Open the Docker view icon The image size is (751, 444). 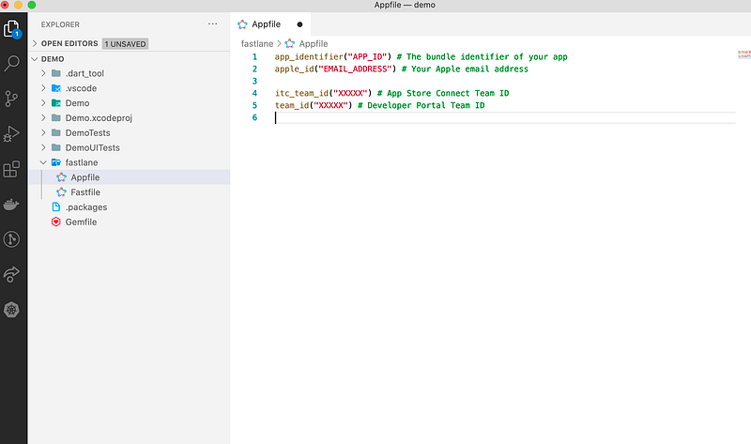click(11, 205)
